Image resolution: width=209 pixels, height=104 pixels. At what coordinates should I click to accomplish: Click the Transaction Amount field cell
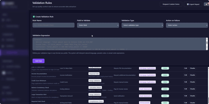66,96
